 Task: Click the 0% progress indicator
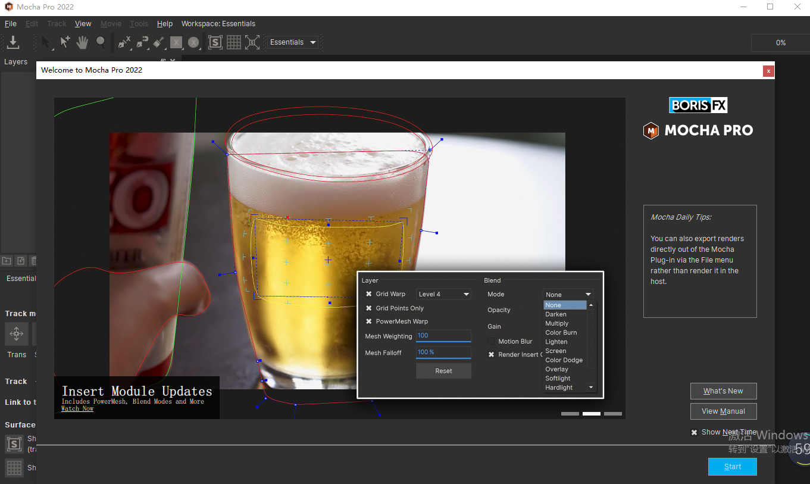tap(780, 43)
